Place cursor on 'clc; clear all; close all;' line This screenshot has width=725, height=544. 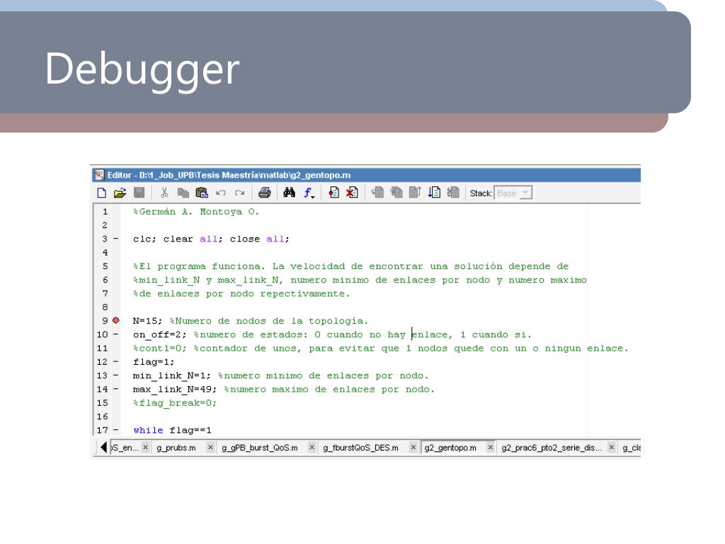(x=211, y=239)
